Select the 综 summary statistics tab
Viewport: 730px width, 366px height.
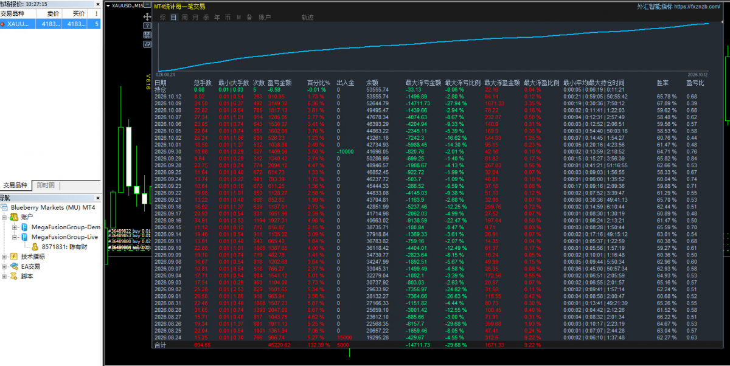click(x=163, y=18)
